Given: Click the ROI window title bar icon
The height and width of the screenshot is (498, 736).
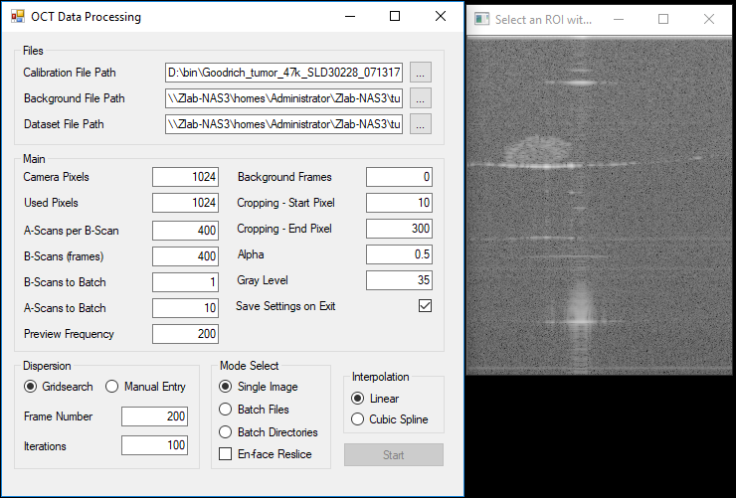Looking at the screenshot, I should pos(482,19).
